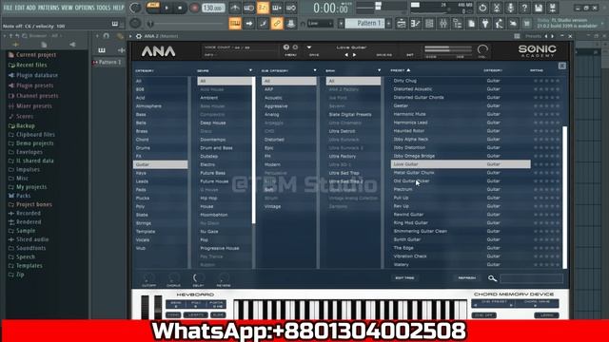Open the preset dropdown arrow above Love Guitar
This screenshot has width=609, height=342.
[x=309, y=47]
